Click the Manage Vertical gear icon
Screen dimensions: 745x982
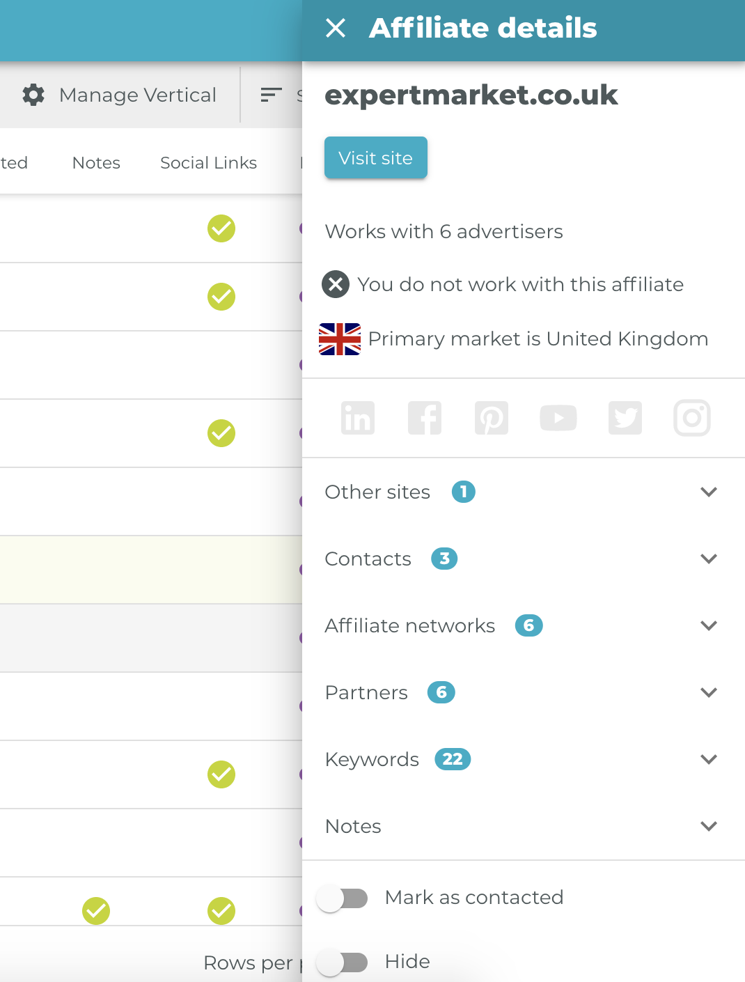coord(33,95)
